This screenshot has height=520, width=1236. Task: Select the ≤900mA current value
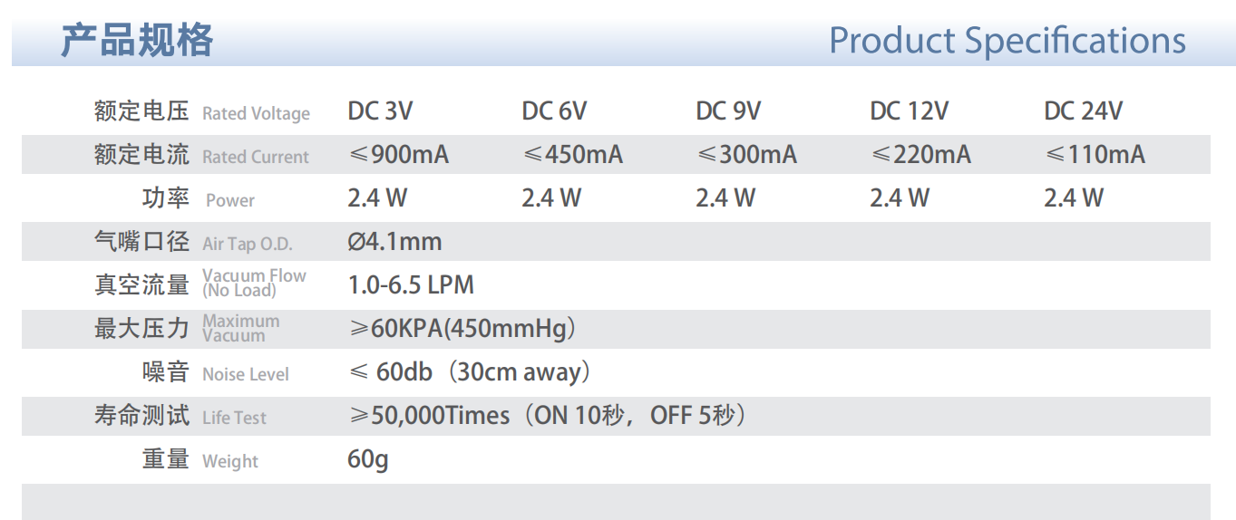pyautogui.click(x=398, y=155)
